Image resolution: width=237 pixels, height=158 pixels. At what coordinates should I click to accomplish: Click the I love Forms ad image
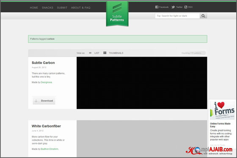[222, 110]
